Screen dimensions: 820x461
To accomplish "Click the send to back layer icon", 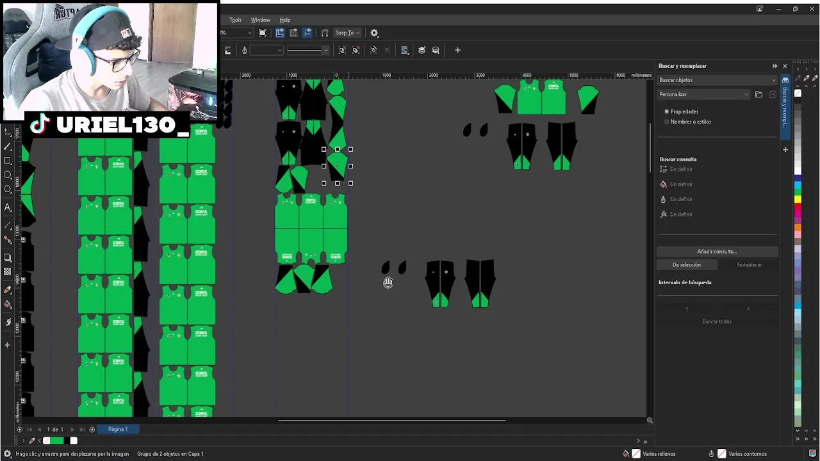I will [x=436, y=50].
